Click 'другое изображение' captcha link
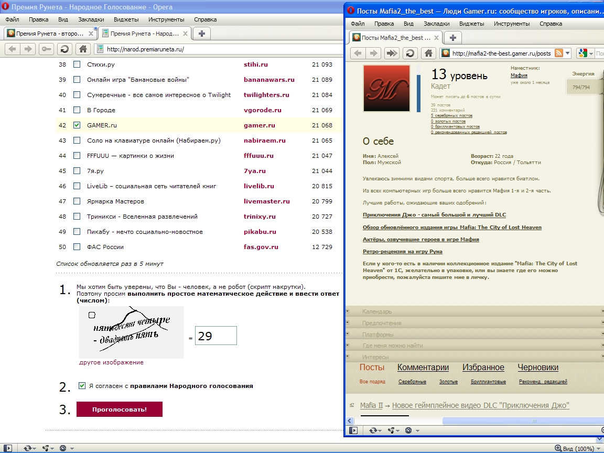The image size is (604, 453). click(x=111, y=362)
